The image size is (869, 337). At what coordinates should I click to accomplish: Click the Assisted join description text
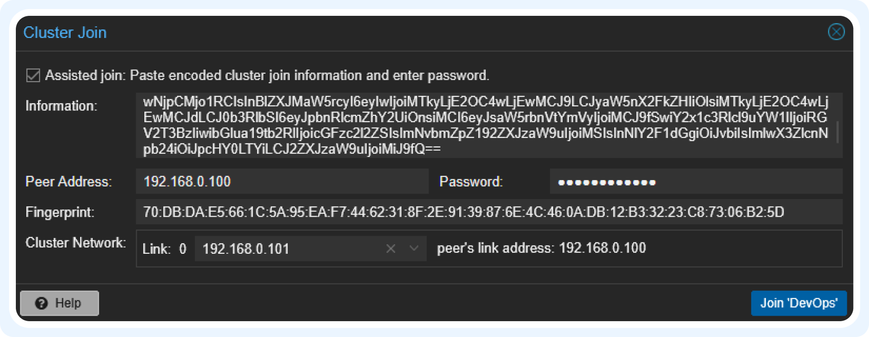tap(267, 75)
